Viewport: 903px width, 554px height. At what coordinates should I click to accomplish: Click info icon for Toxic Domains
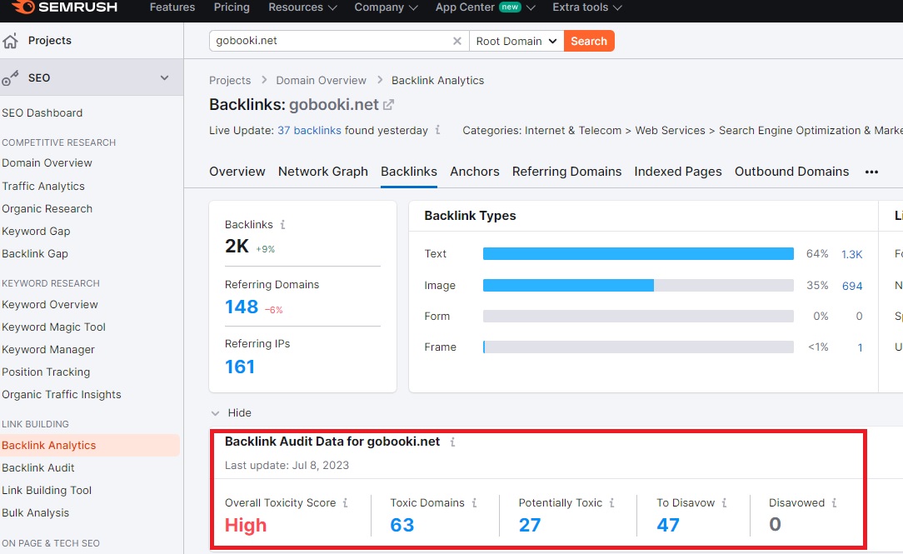click(475, 502)
